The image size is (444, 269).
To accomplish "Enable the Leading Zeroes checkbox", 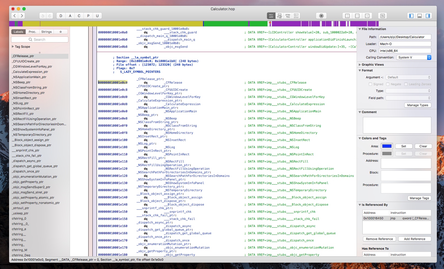I will tap(406, 84).
